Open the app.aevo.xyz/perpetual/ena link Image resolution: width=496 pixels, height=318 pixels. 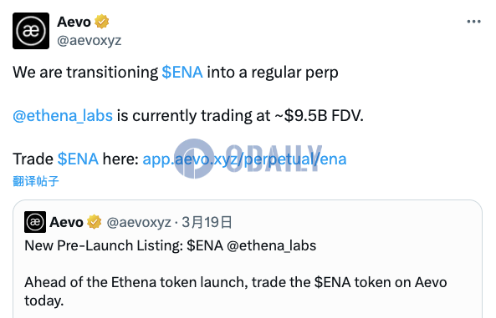244,159
